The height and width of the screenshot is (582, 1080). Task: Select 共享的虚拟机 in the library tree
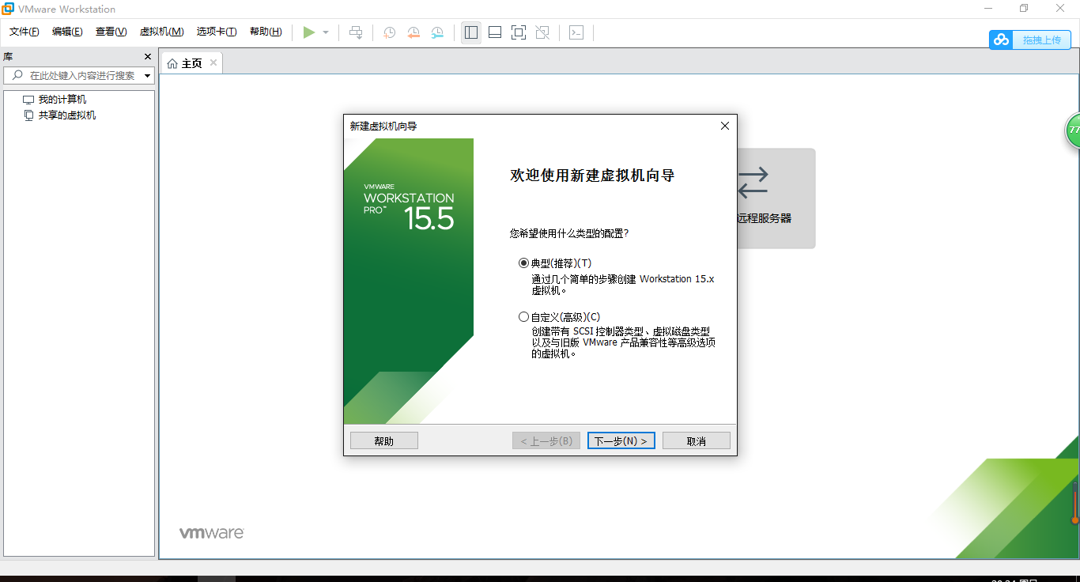(x=67, y=115)
